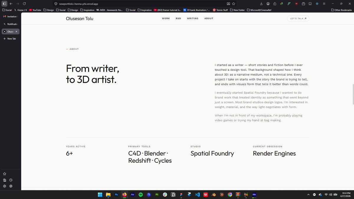Open Blender from the taskbar
The image size is (354, 199).
(214, 195)
